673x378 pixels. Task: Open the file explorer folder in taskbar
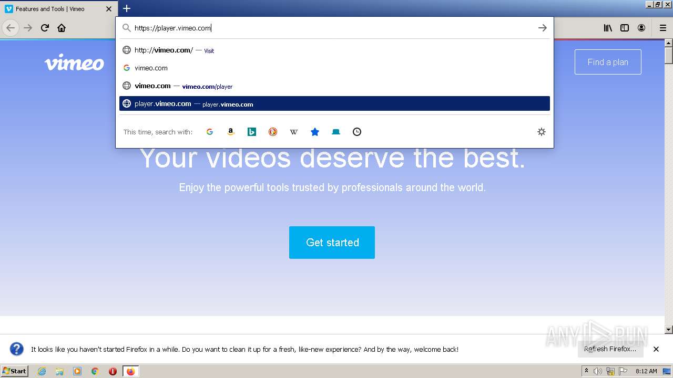[59, 371]
